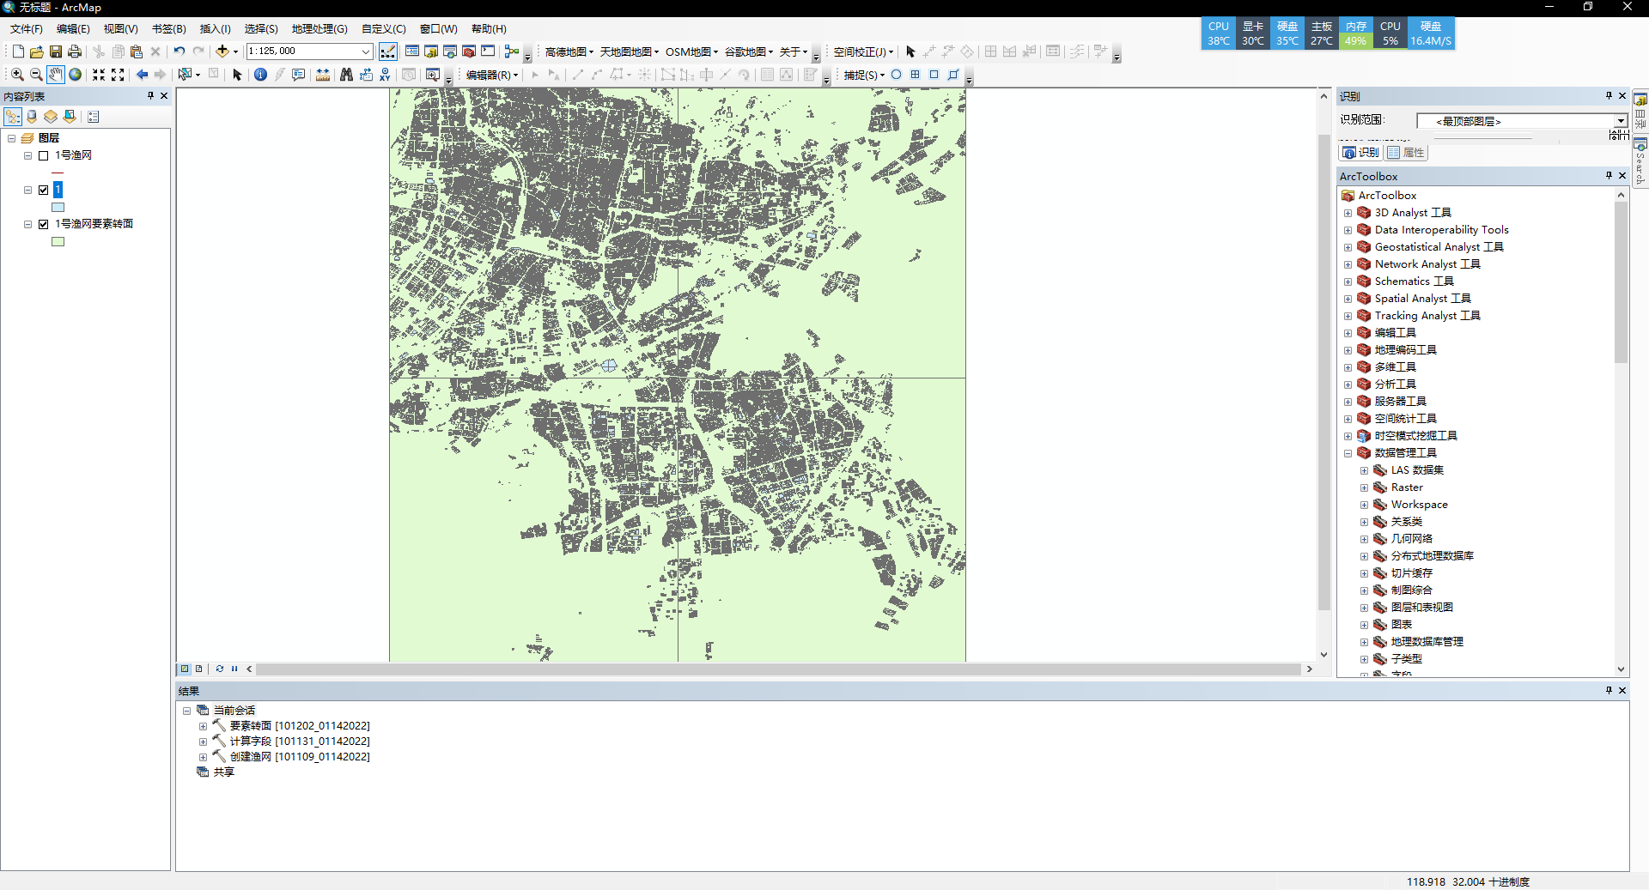Open the map scale dropdown

[x=366, y=51]
